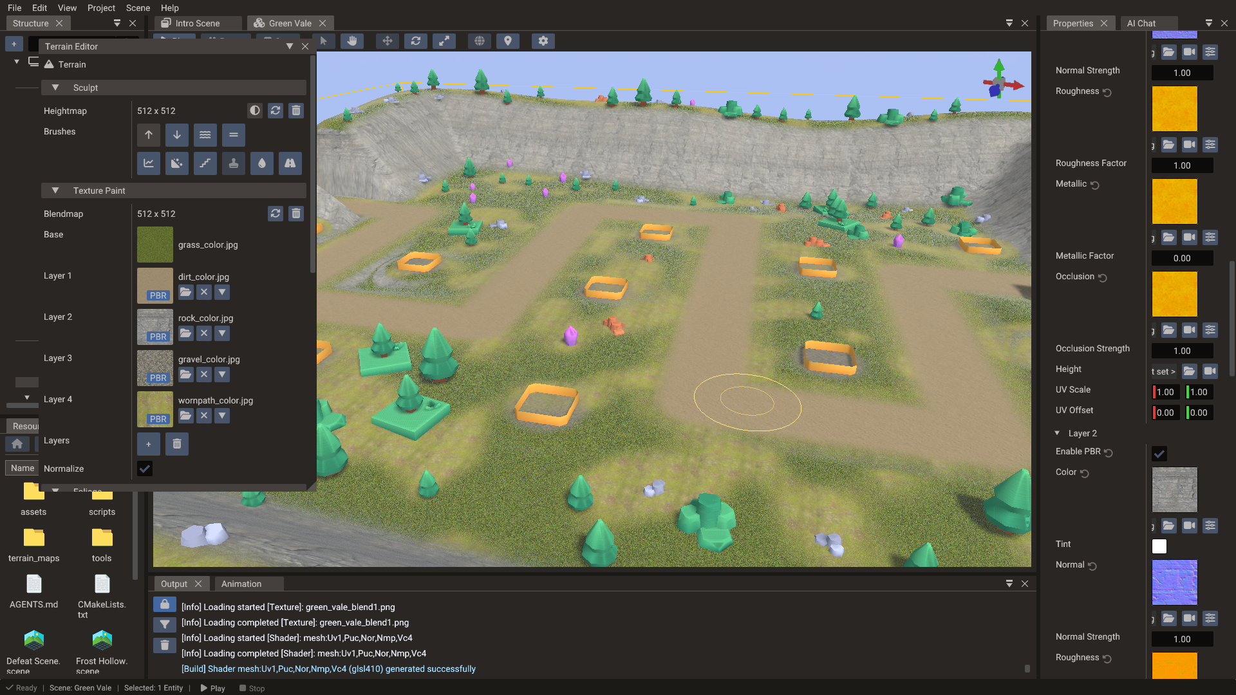Toggle the PBR badge on gravel_color.jpg layer

[x=158, y=378]
